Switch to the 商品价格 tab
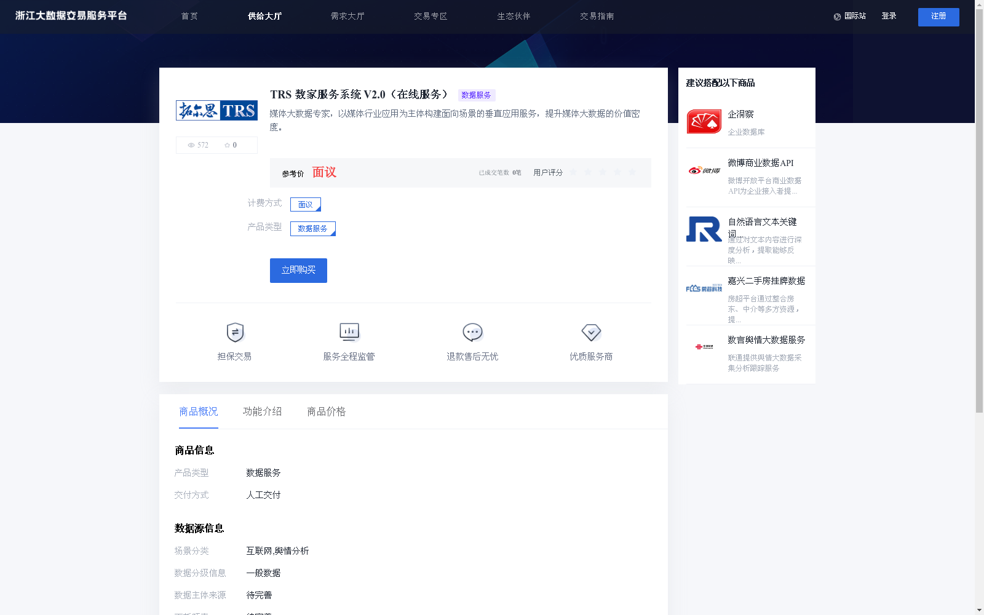This screenshot has height=615, width=984. (x=327, y=411)
